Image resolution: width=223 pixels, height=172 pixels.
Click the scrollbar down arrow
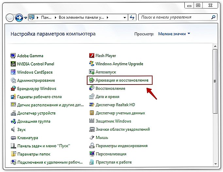(x=215, y=164)
